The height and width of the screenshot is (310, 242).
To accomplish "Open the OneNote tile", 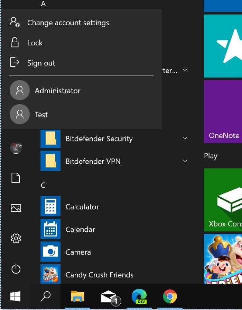I will pos(223,112).
